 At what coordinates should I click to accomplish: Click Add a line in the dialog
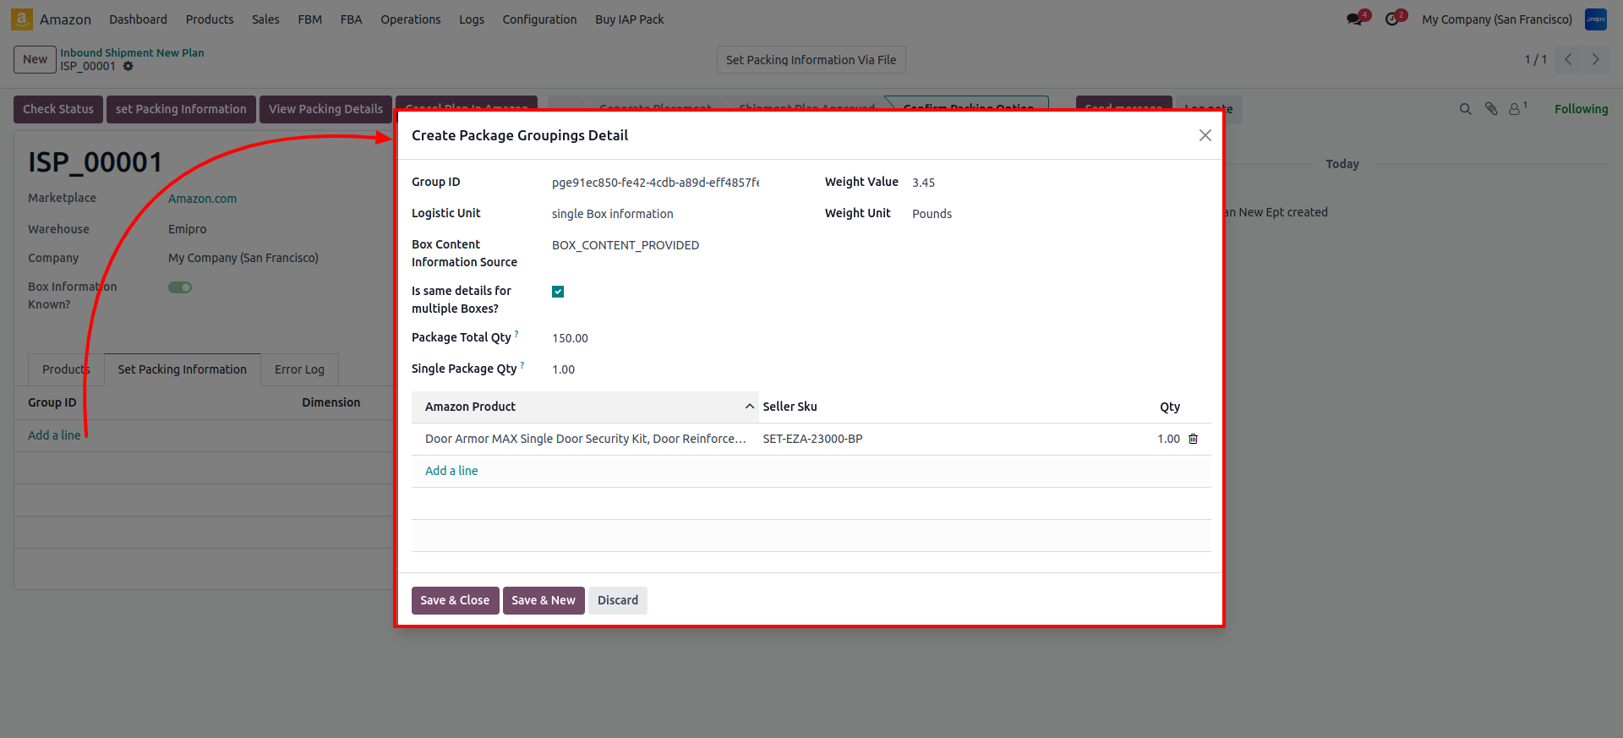point(451,471)
